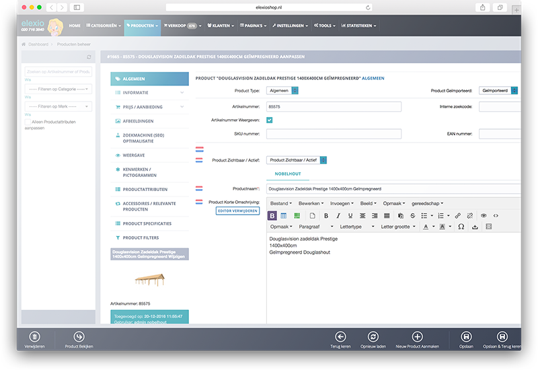Toggle the Safari sidebar button

tap(77, 7)
